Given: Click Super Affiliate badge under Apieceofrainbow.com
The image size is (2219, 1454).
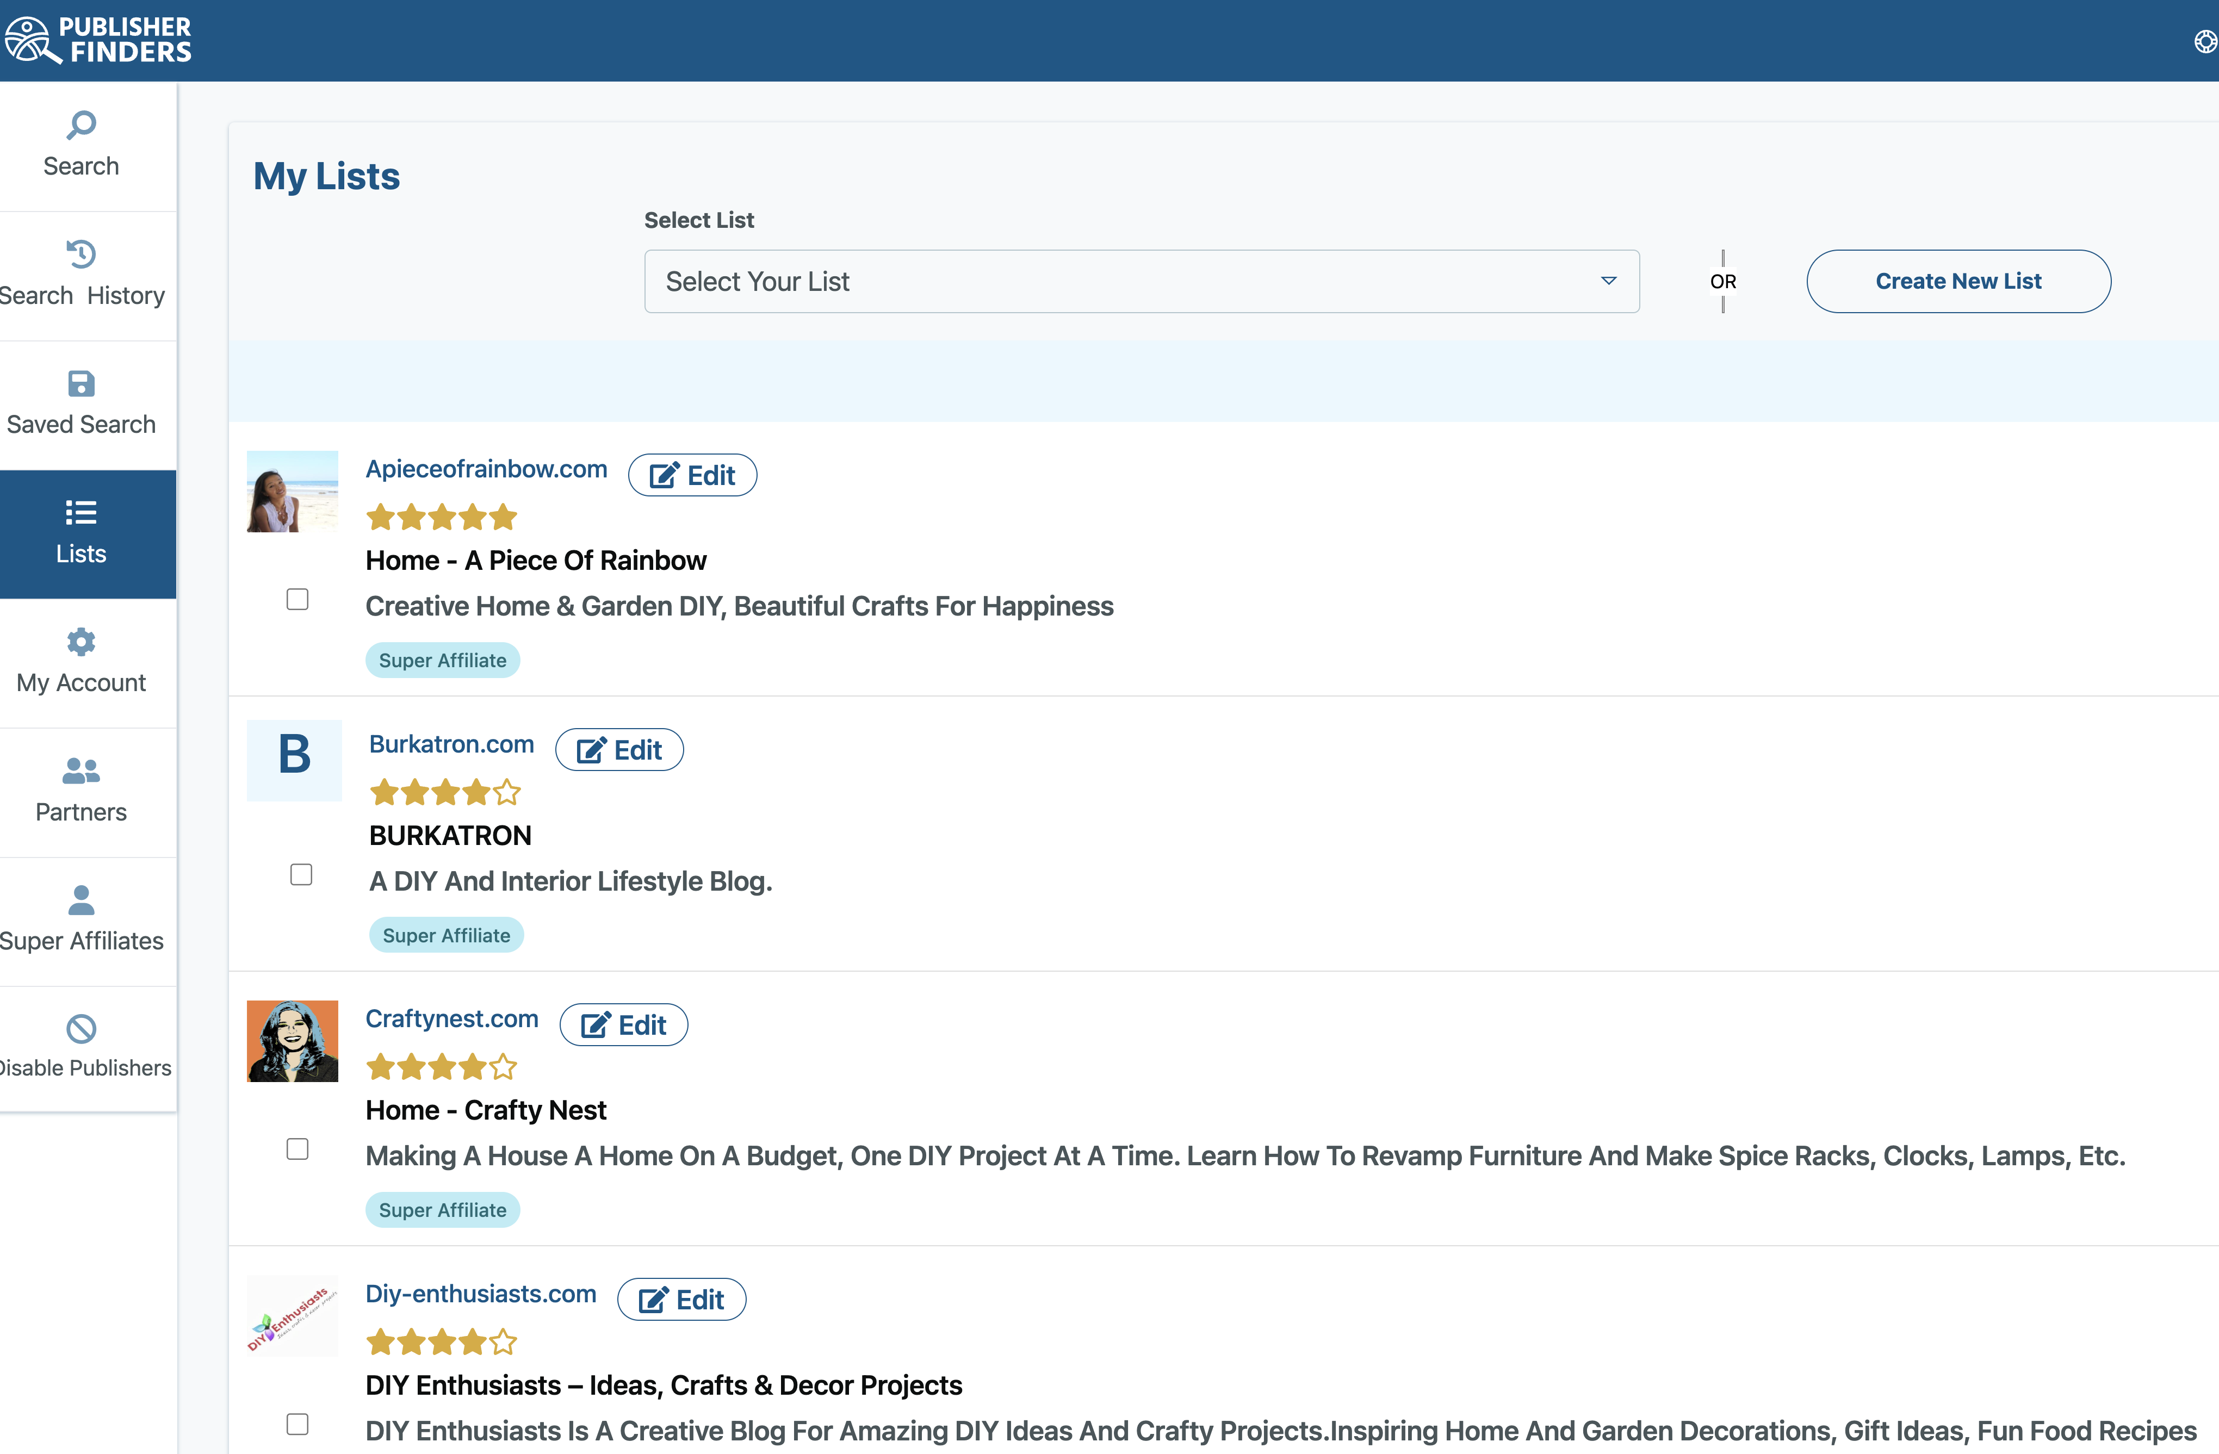Looking at the screenshot, I should [443, 660].
